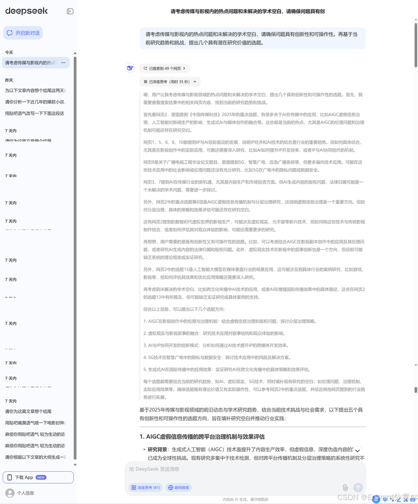The width and height of the screenshot is (418, 504).
Task: Open chat 请你分析一下近几年的爆款小说
Action: [x=35, y=102]
